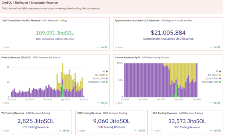Click the Total Cumulative JitoSOL Revenue card title
Viewport: 225px width, 136px height.
[21, 20]
